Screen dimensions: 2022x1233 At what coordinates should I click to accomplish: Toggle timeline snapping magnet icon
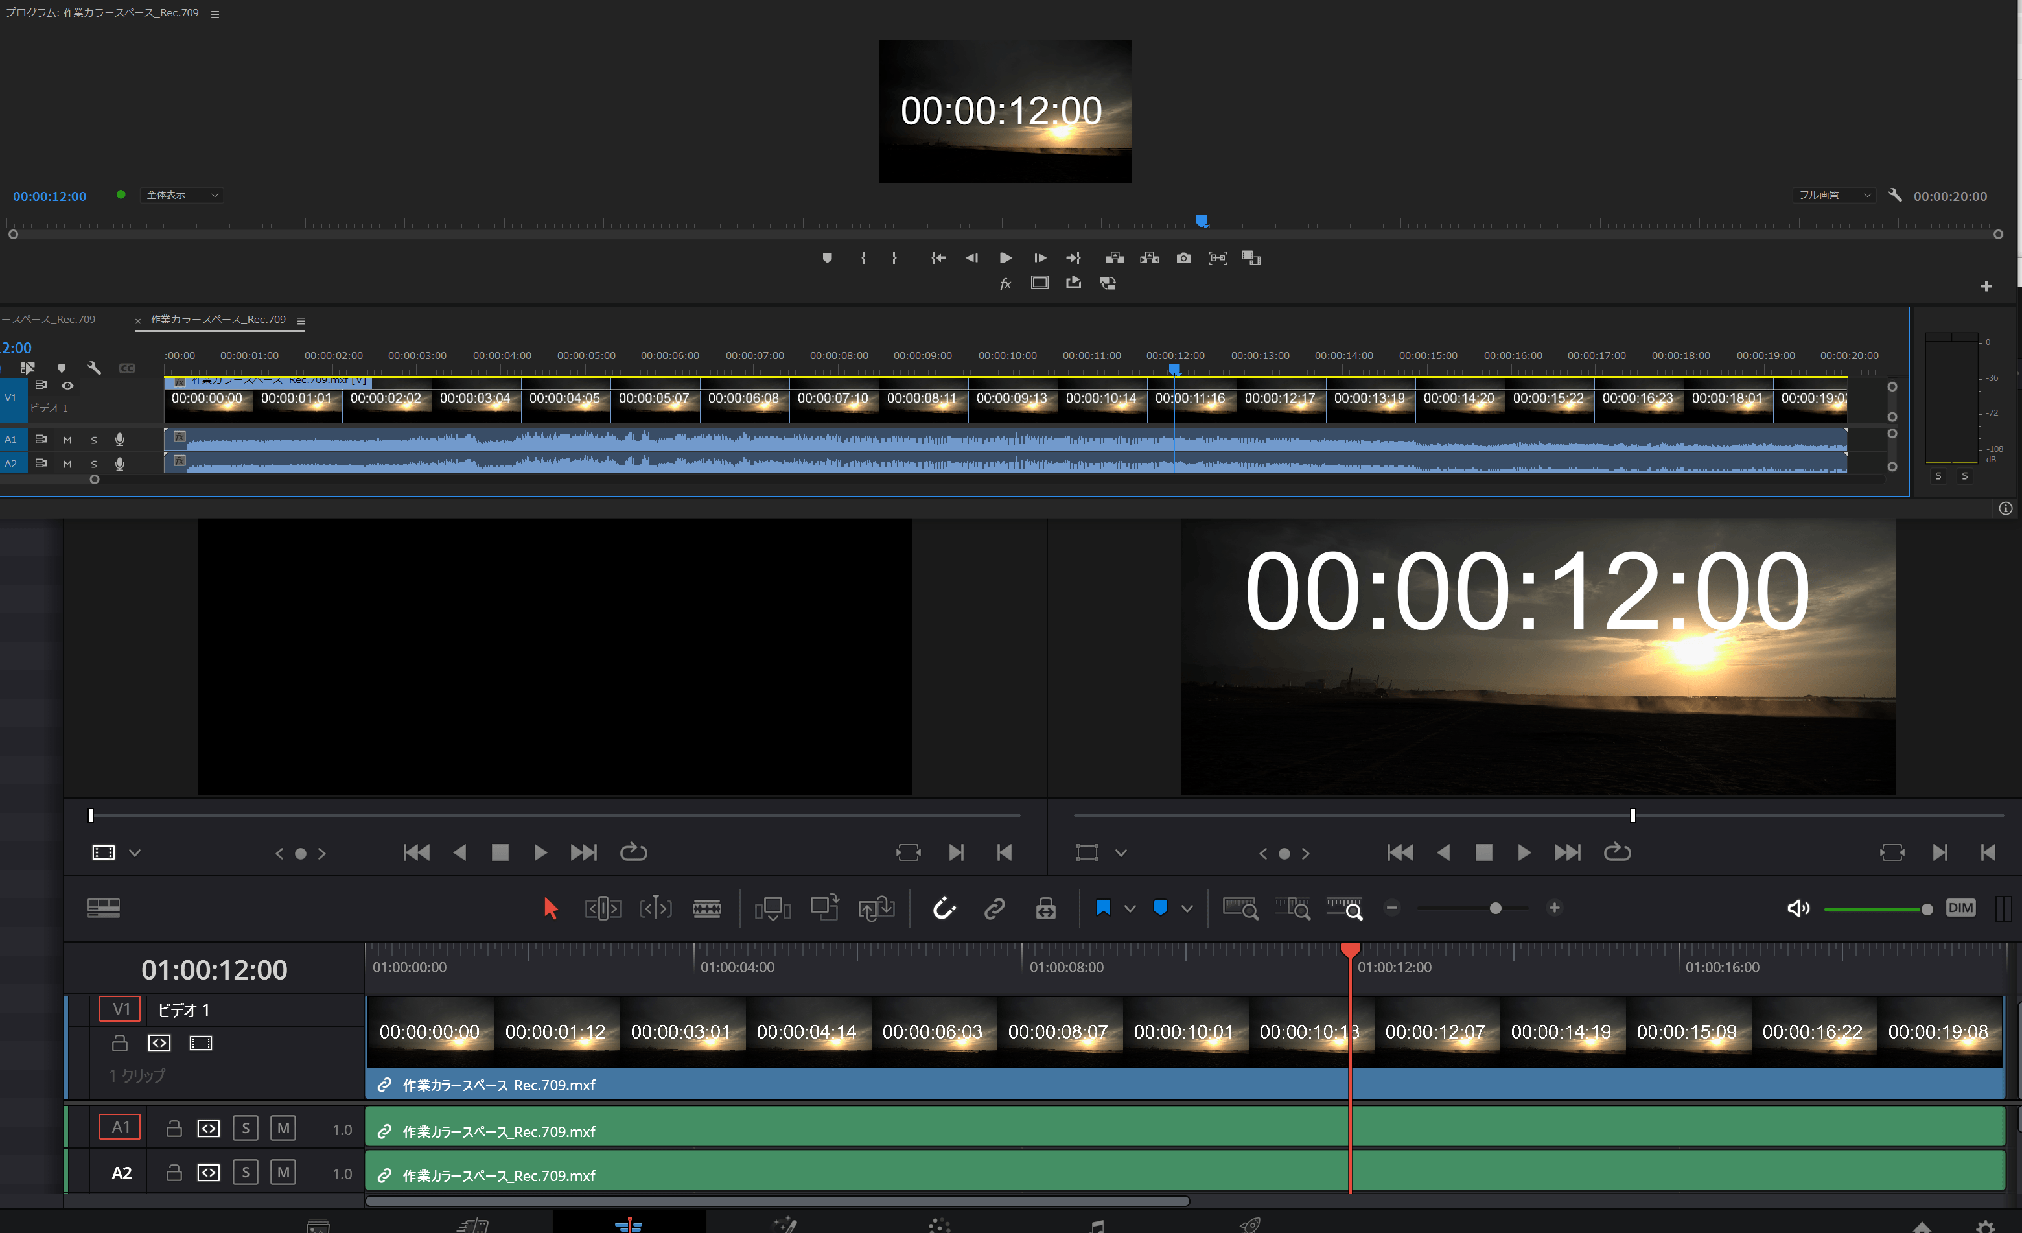coord(944,908)
